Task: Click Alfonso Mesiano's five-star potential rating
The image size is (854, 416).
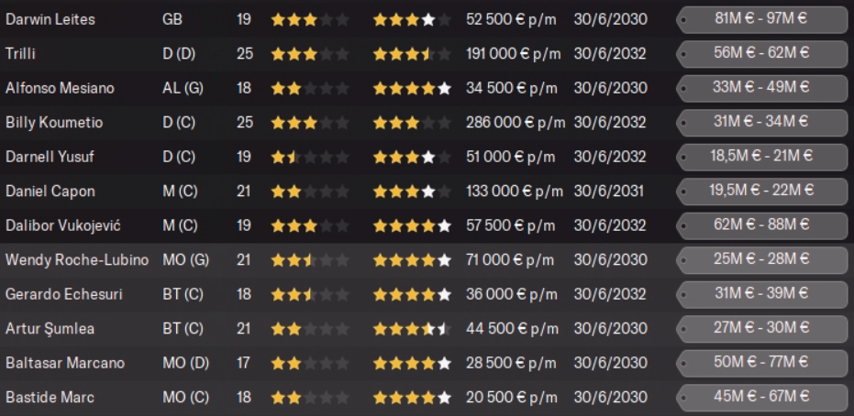Action: coord(412,88)
